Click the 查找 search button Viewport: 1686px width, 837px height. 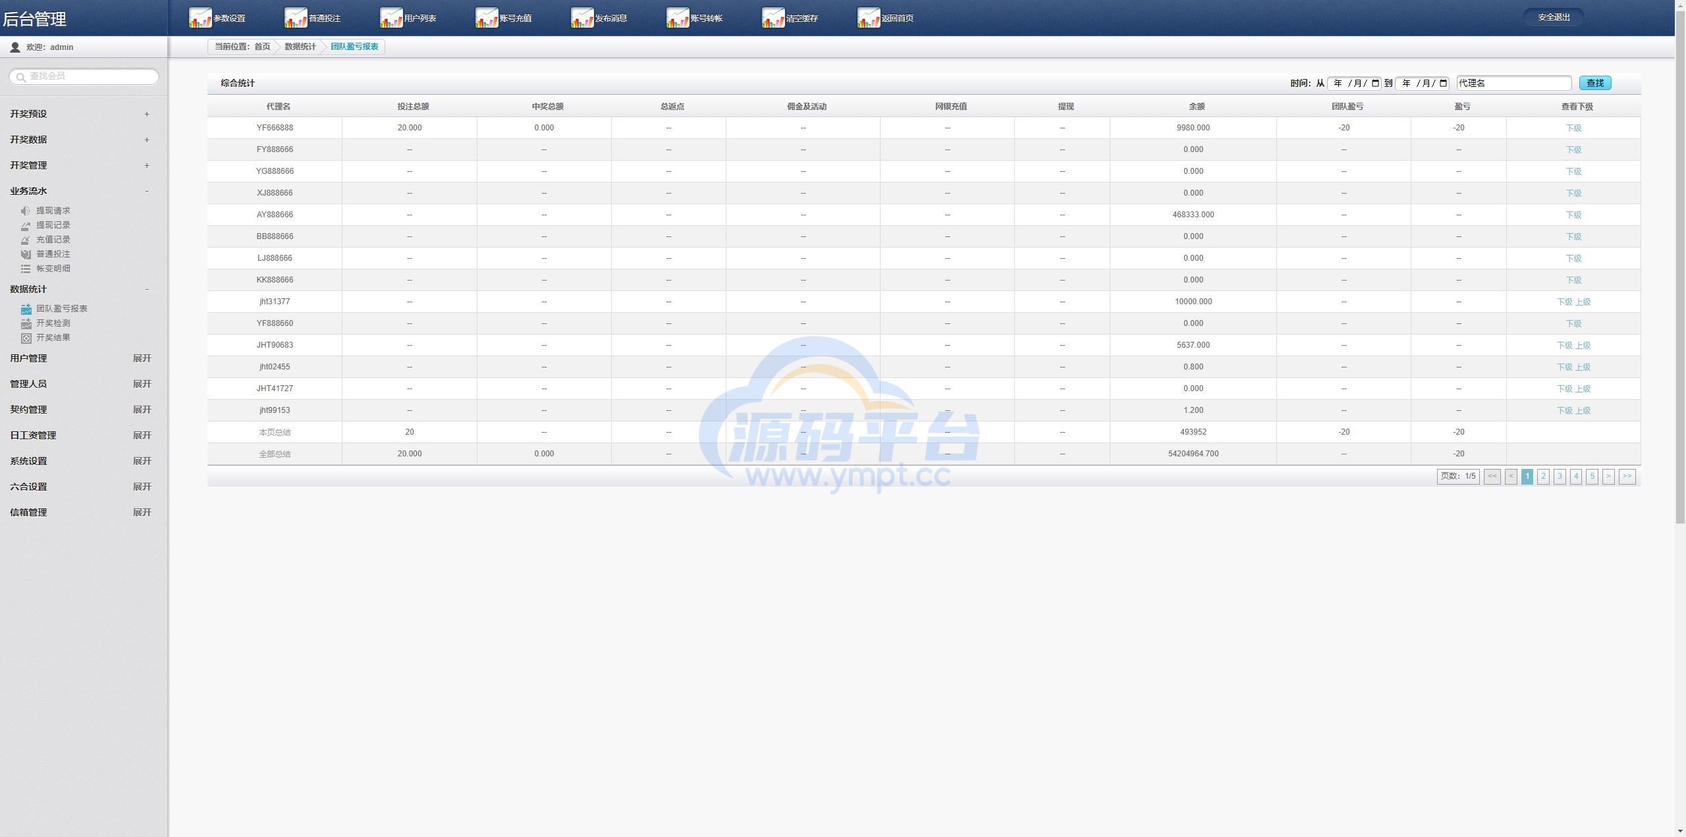(1594, 83)
